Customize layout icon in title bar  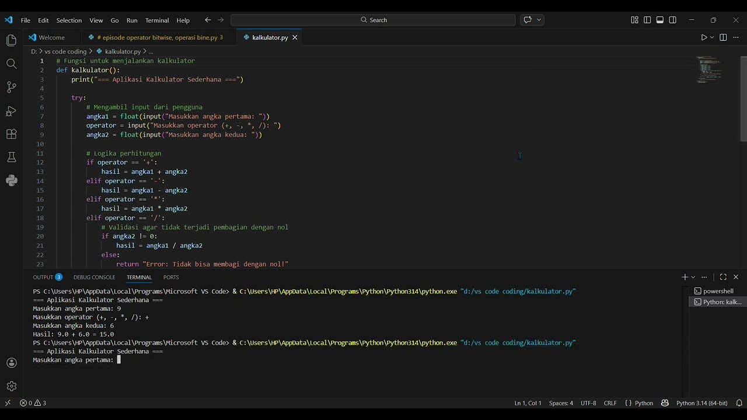click(634, 20)
